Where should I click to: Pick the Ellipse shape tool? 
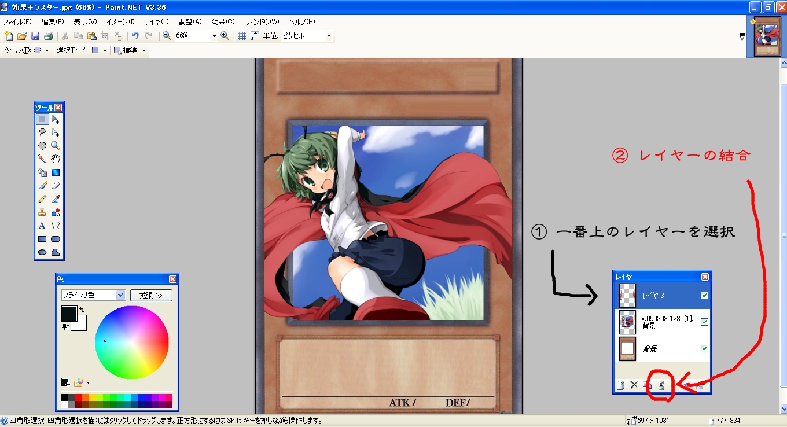point(42,252)
